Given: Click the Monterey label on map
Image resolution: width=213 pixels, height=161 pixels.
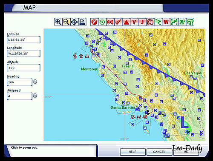Looking at the screenshot, I should coord(89,69).
